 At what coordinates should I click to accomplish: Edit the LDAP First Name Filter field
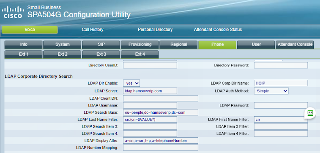(281, 120)
